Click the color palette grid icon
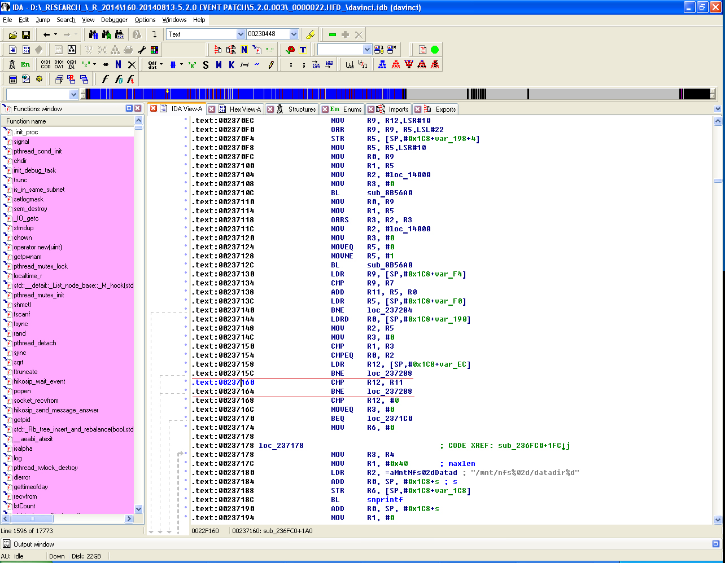 (x=154, y=50)
